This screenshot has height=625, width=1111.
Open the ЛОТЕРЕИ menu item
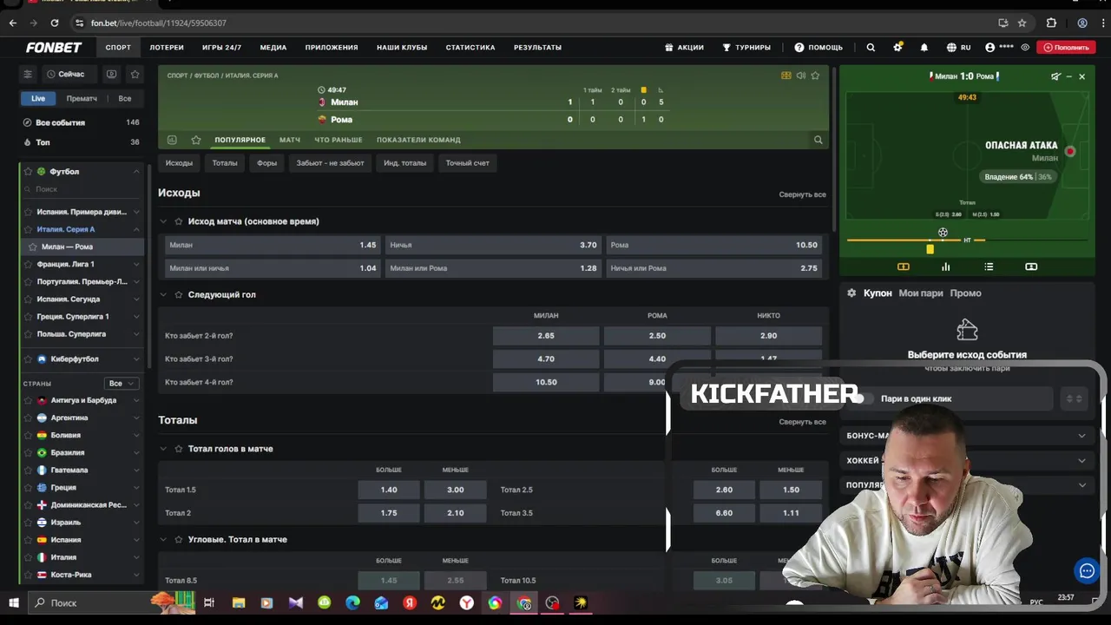[x=167, y=48]
